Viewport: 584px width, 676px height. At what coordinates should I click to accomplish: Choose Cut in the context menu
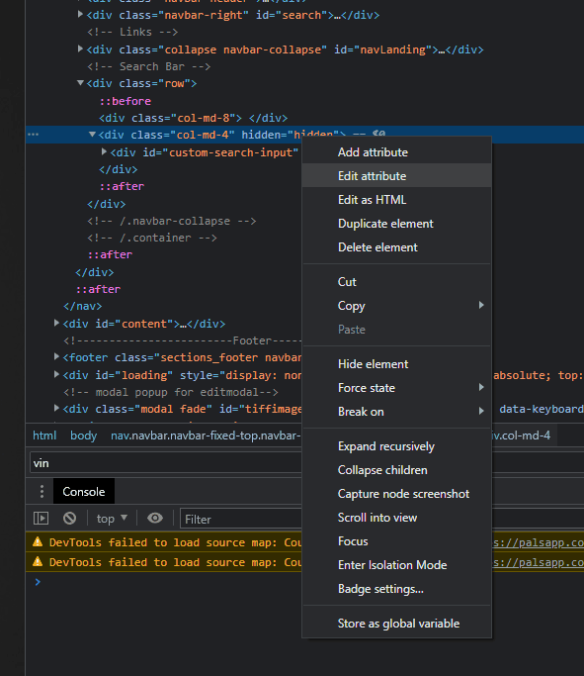coord(396,282)
